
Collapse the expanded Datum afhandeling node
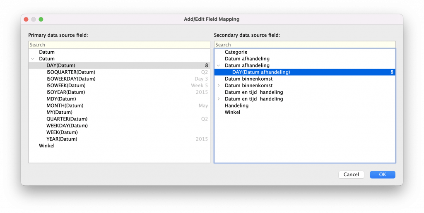[218, 65]
